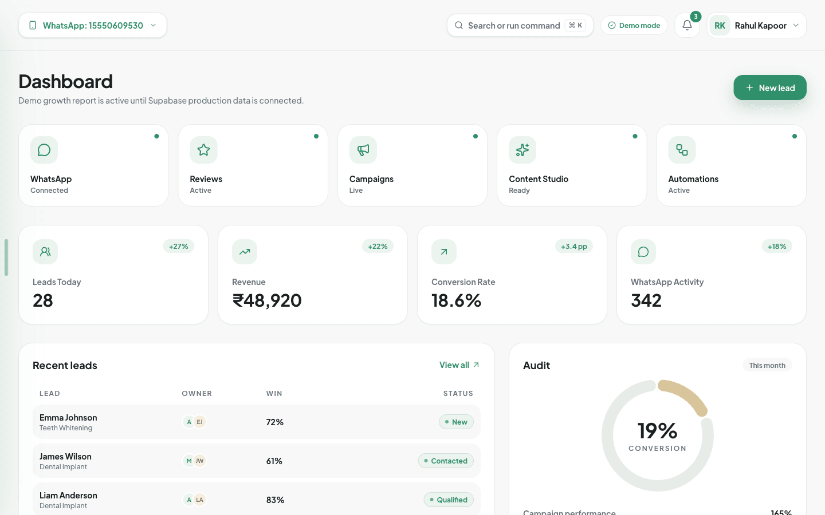The height and width of the screenshot is (515, 825).
Task: Click the +3.4 pp conversion badge
Action: coord(574,246)
